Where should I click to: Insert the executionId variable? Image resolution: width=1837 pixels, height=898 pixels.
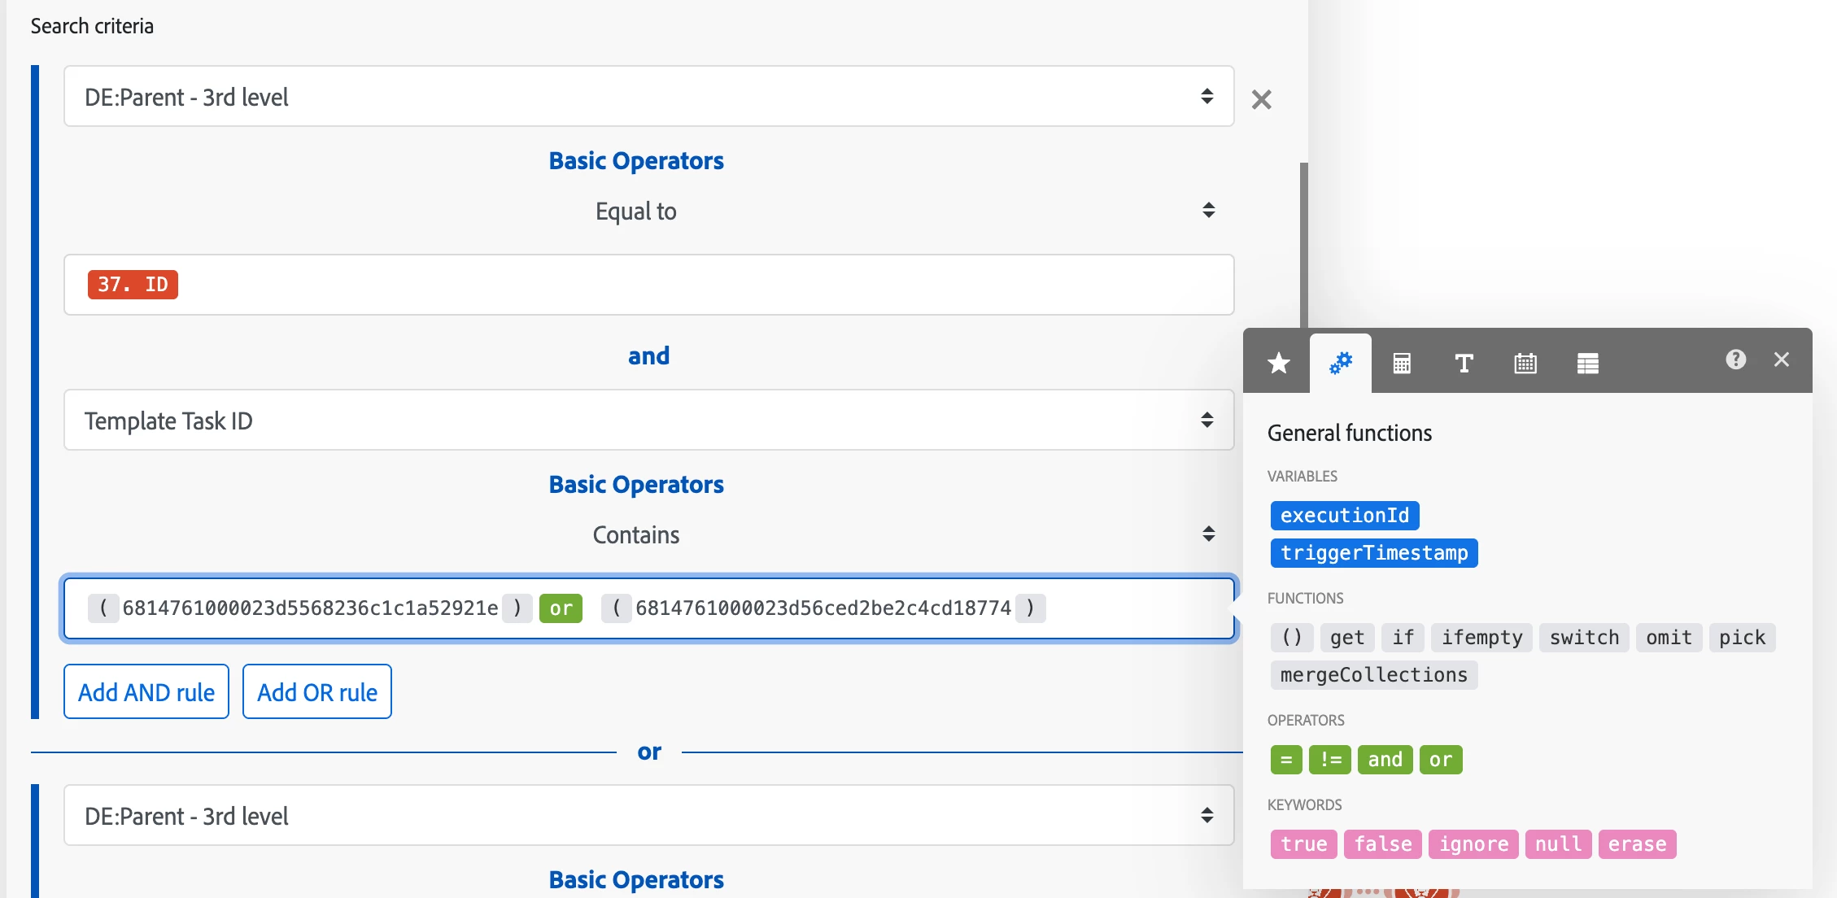[x=1344, y=516]
